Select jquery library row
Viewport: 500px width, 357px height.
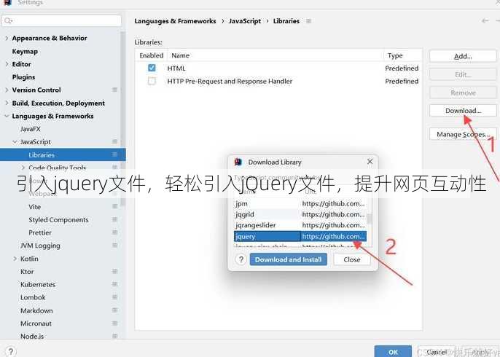point(300,236)
